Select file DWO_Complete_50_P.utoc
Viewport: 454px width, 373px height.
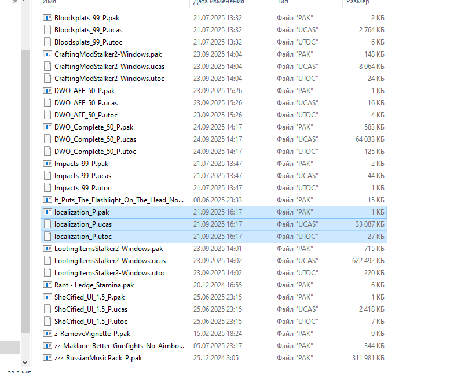tap(214, 152)
